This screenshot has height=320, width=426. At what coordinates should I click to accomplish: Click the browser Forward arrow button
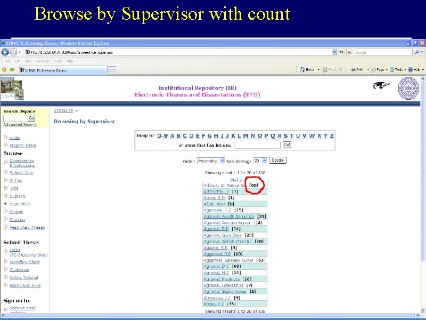coord(14,52)
